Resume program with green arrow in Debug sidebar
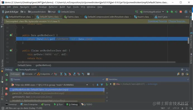This screenshot has height=110, width=193. 7,80
